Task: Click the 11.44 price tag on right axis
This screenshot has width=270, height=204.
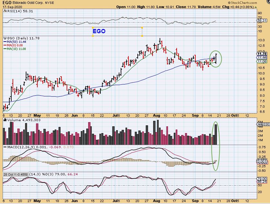Action: click(x=262, y=58)
